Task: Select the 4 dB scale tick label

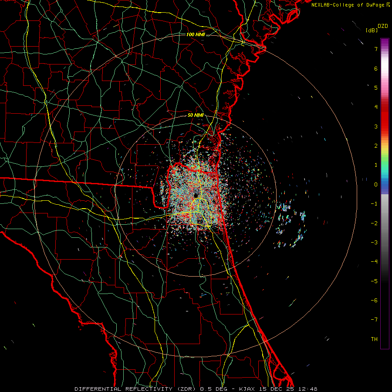Action: [376, 107]
